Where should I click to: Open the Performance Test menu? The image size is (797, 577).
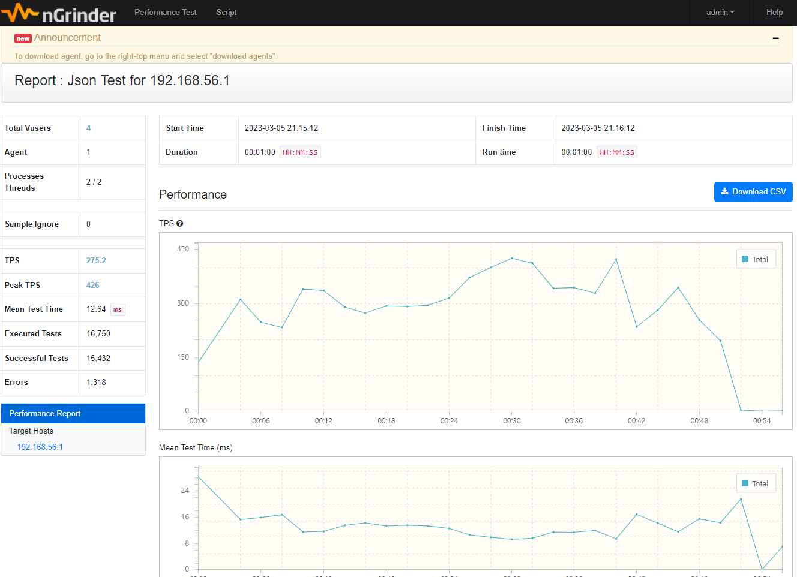[166, 13]
